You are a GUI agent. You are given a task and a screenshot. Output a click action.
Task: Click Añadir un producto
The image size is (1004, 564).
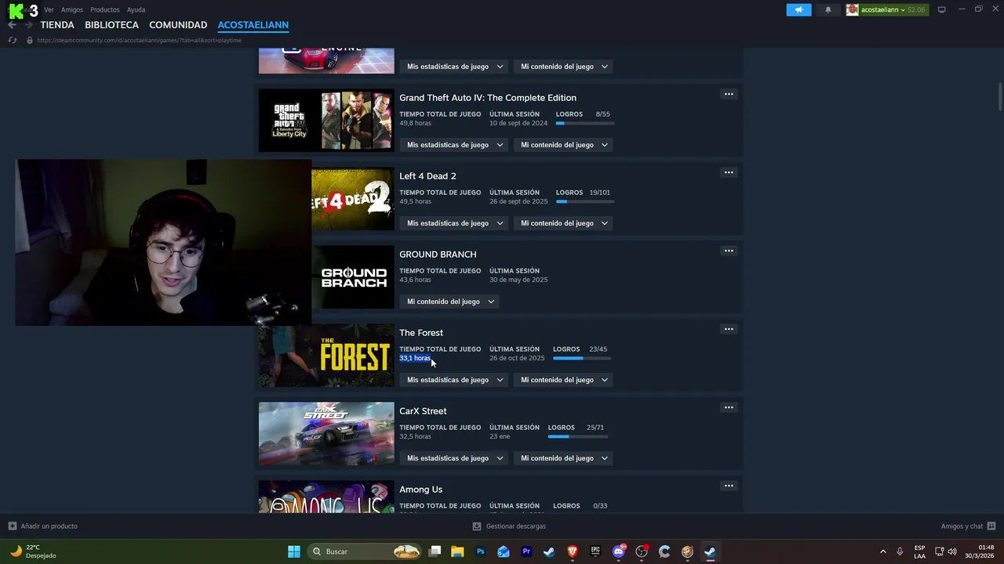[49, 526]
